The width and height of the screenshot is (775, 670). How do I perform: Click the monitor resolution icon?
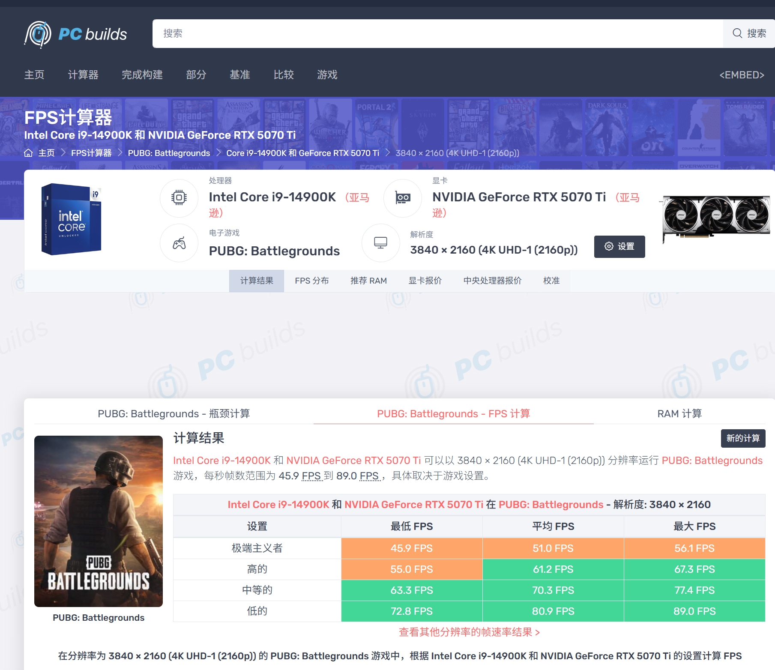(x=380, y=243)
